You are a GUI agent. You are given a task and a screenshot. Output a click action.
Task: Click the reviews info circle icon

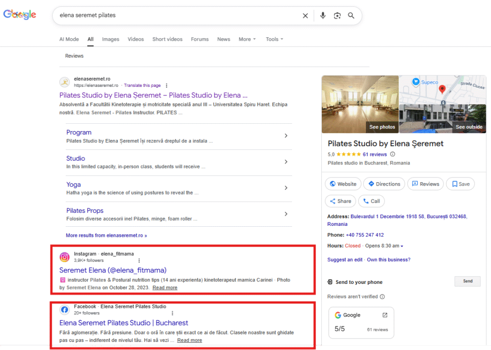[x=393, y=154]
